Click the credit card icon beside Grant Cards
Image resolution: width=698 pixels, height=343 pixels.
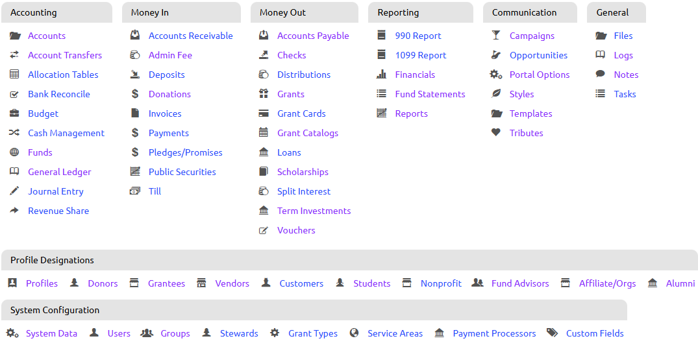[x=264, y=113]
